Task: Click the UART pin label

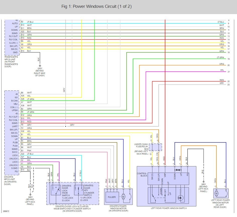Action: (15, 126)
